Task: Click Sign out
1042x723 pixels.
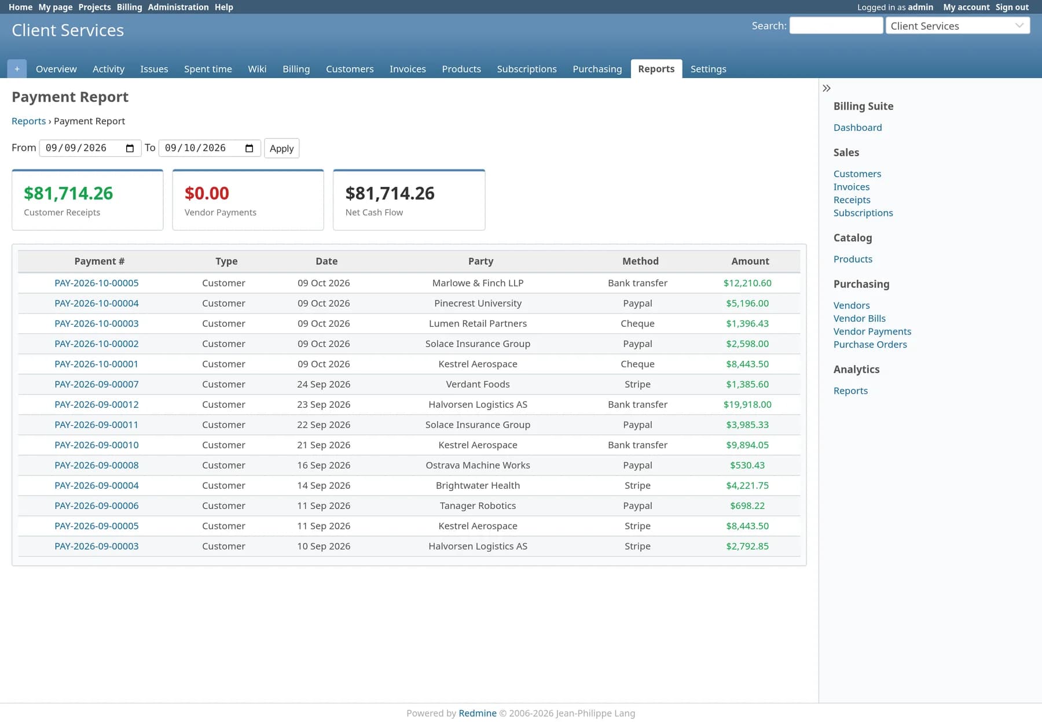Action: (1012, 7)
